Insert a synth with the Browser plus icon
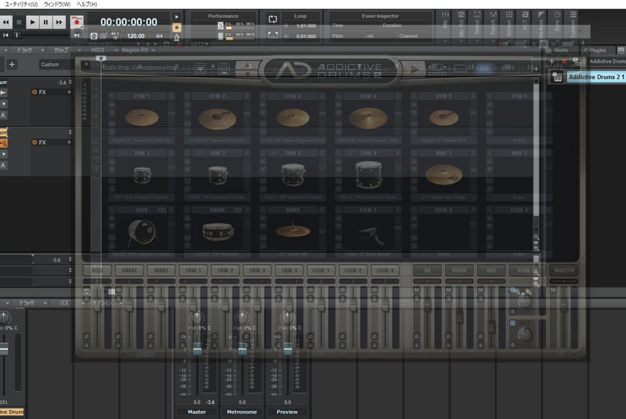 click(x=552, y=61)
